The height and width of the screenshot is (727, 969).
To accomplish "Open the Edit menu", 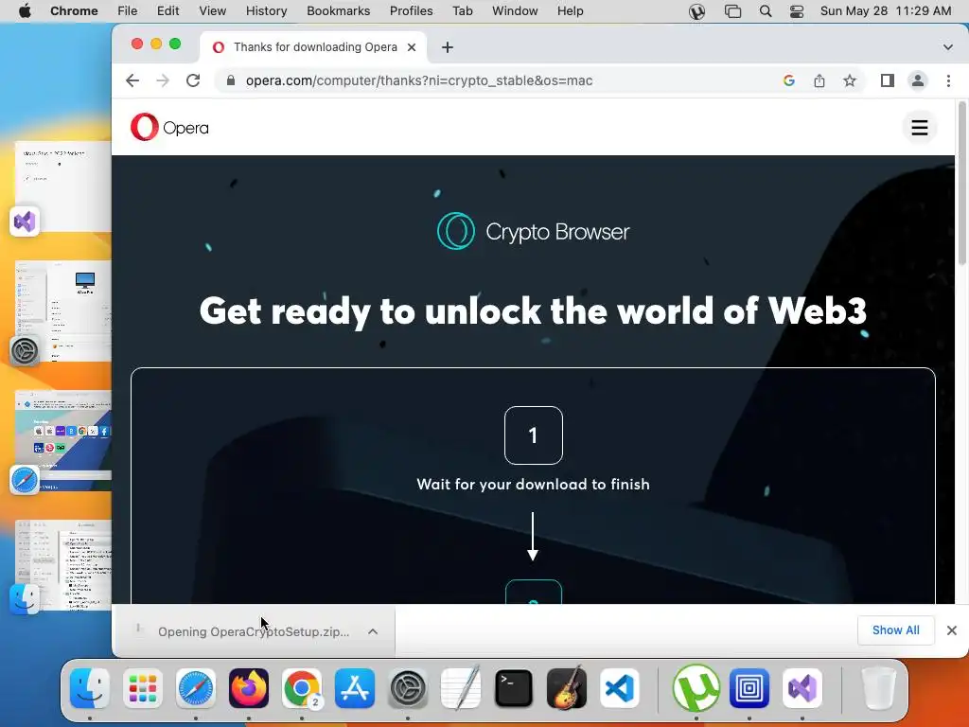I will click(x=167, y=11).
